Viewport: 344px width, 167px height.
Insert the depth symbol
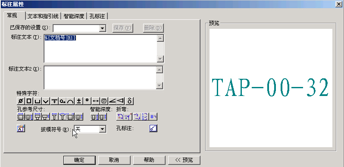[x=54, y=101]
